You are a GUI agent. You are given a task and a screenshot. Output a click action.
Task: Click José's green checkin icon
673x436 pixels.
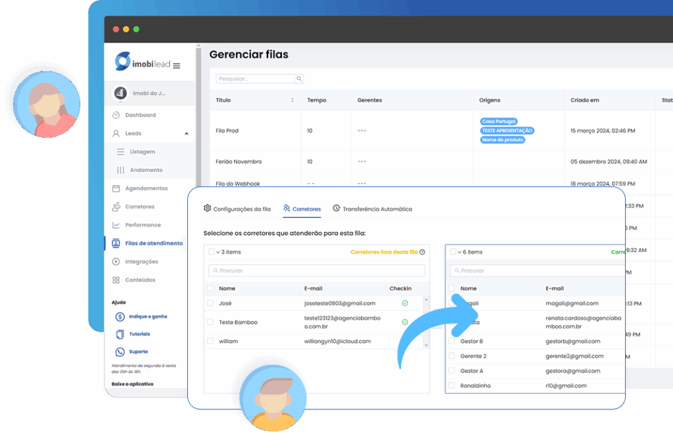(x=405, y=303)
